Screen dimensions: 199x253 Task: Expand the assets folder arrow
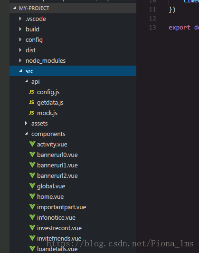click(x=26, y=123)
